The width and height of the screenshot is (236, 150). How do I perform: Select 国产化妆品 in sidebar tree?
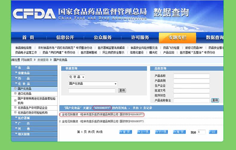pyautogui.click(x=24, y=89)
